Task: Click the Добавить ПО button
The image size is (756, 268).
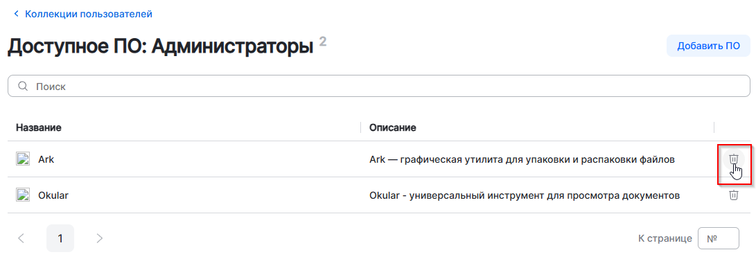Action: coord(708,46)
